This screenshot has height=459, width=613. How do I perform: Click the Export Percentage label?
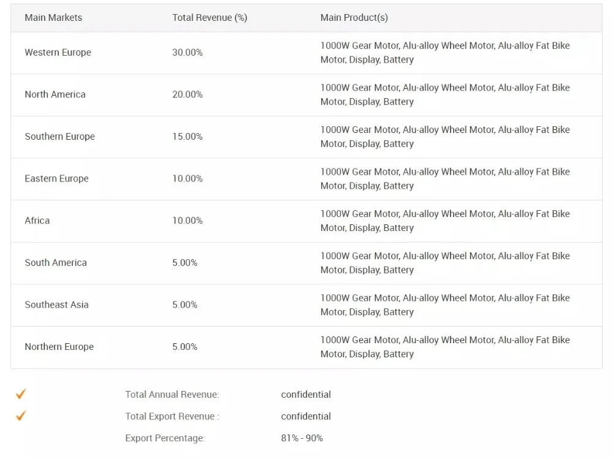click(165, 438)
